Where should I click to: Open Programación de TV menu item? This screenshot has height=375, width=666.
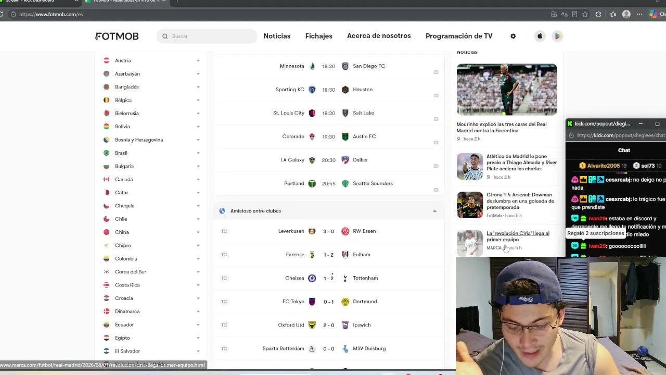(459, 36)
